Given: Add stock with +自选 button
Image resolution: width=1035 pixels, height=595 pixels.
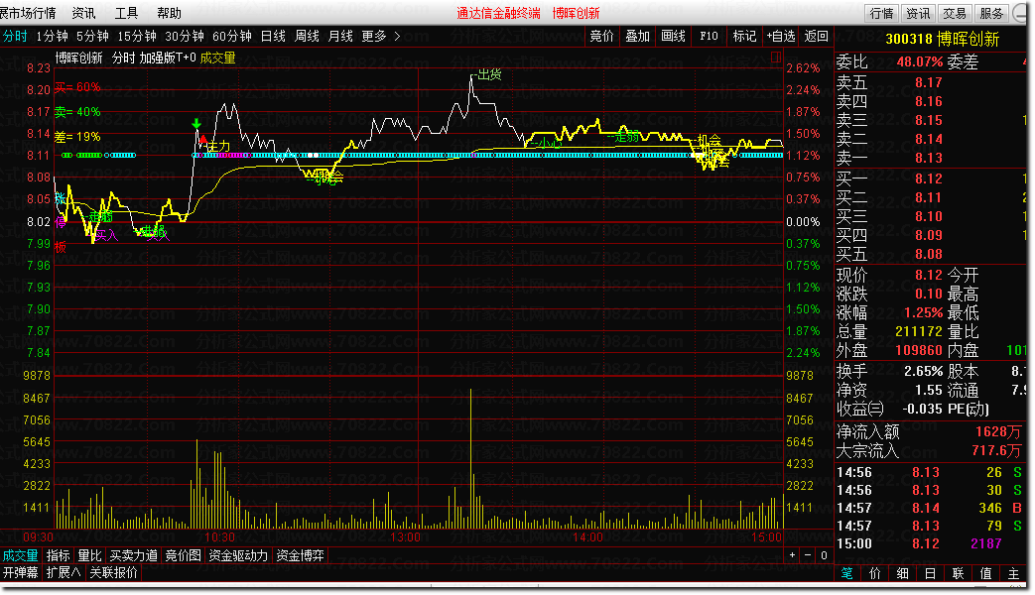Looking at the screenshot, I should pyautogui.click(x=781, y=37).
